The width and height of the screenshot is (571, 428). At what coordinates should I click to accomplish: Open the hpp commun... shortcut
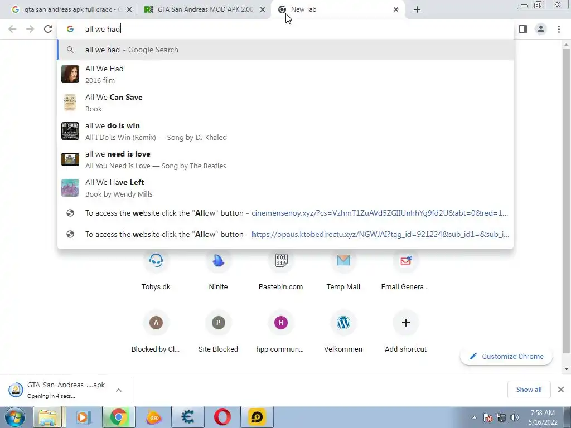click(x=281, y=332)
